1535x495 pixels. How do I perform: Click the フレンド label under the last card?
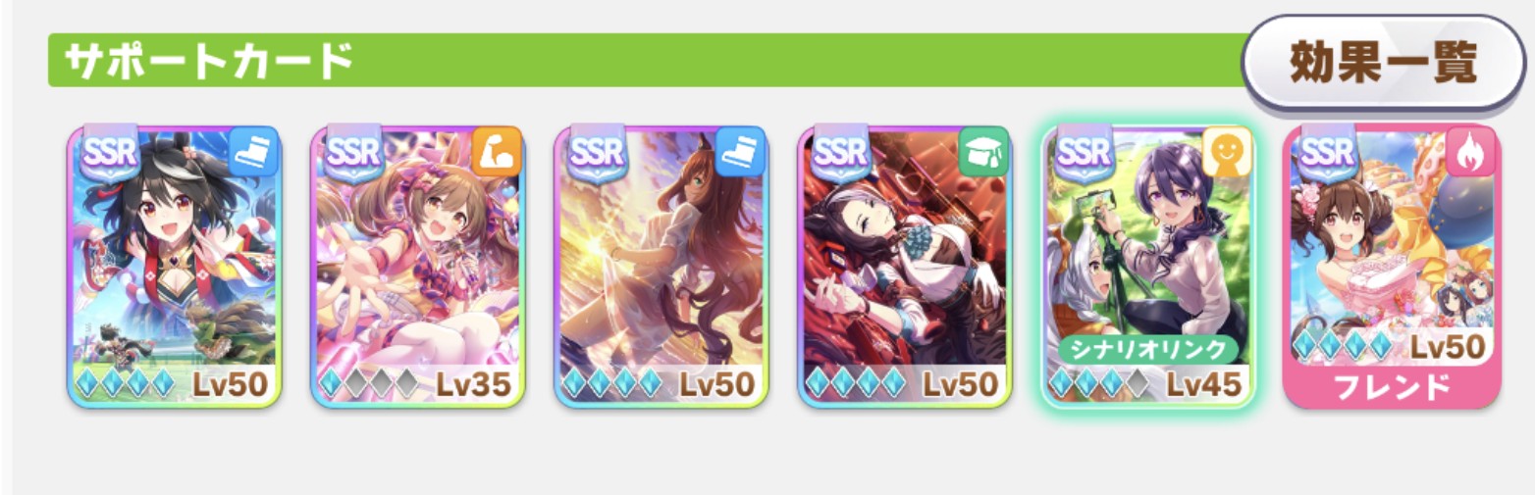coord(1392,387)
